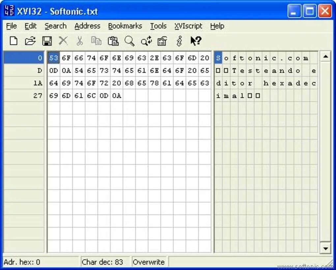Viewport: 336px width, 270px height.
Task: Click address row label 0
Action: 24,58
